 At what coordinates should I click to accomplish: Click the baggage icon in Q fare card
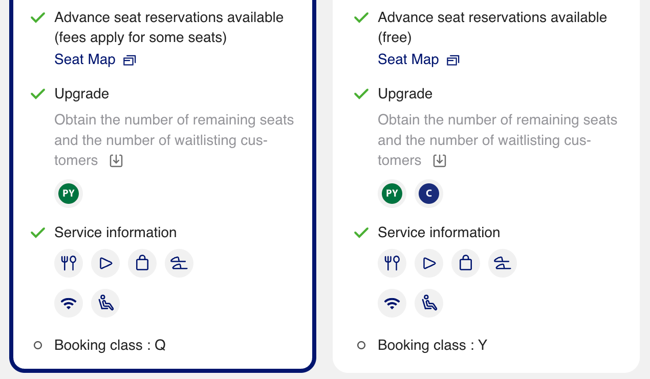click(x=142, y=263)
